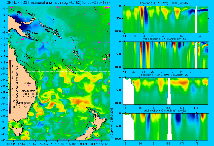Click the 'temperature seasonal anomaly (°C)' axis label
This screenshot has height=146, width=214.
(x=17, y=86)
